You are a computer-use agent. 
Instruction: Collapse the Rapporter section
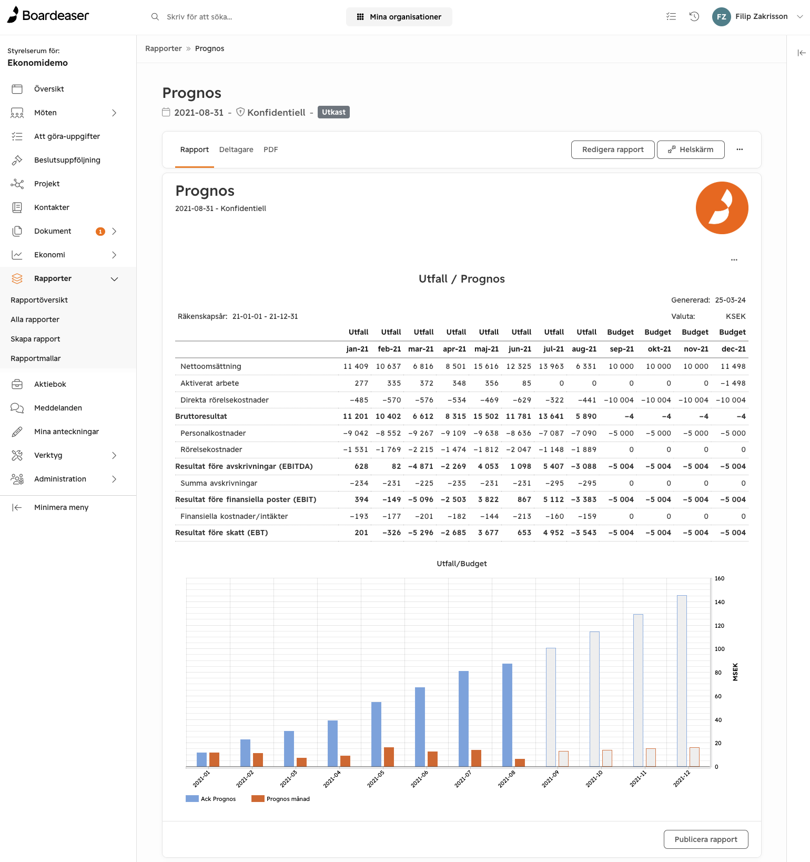[x=114, y=279]
